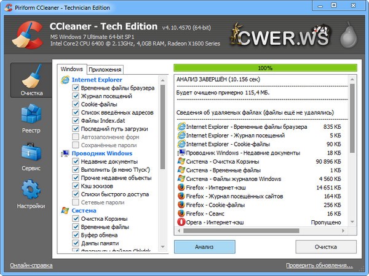Uncheck Недавние документы checkbox
The image size is (369, 276).
point(76,161)
